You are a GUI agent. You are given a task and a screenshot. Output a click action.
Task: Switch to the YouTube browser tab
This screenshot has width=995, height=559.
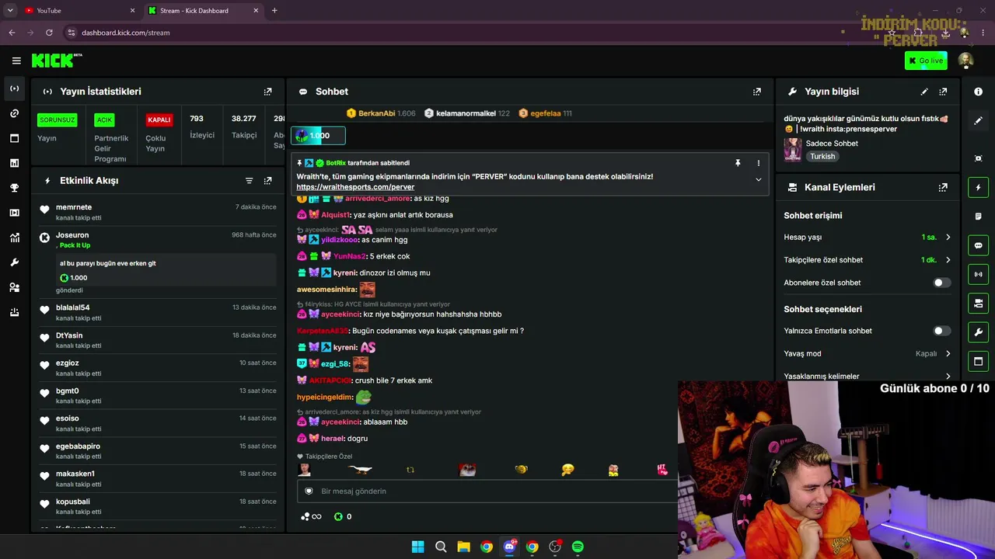coord(78,10)
